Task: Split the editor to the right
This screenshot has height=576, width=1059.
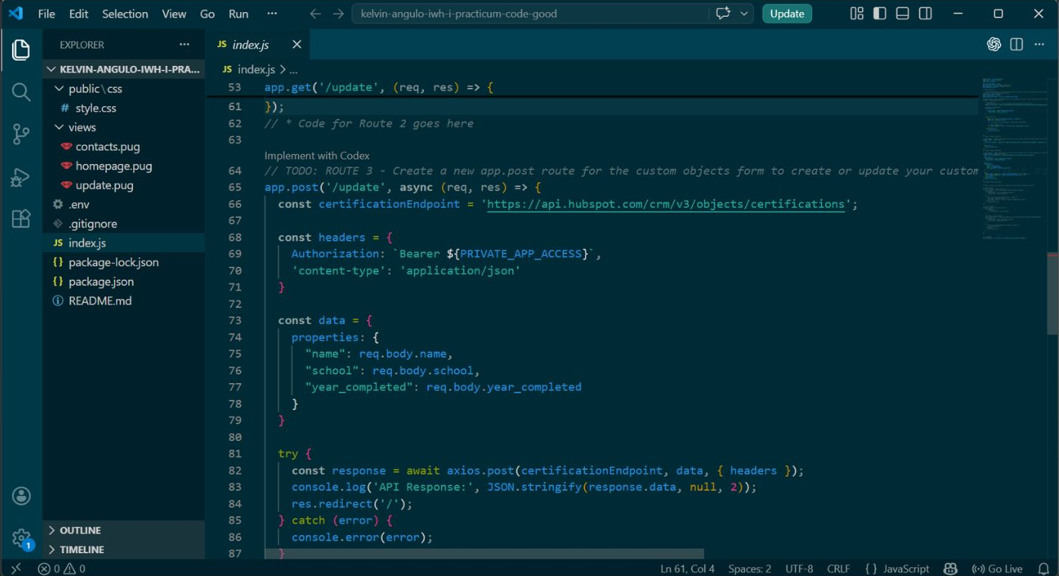Action: click(x=1016, y=45)
